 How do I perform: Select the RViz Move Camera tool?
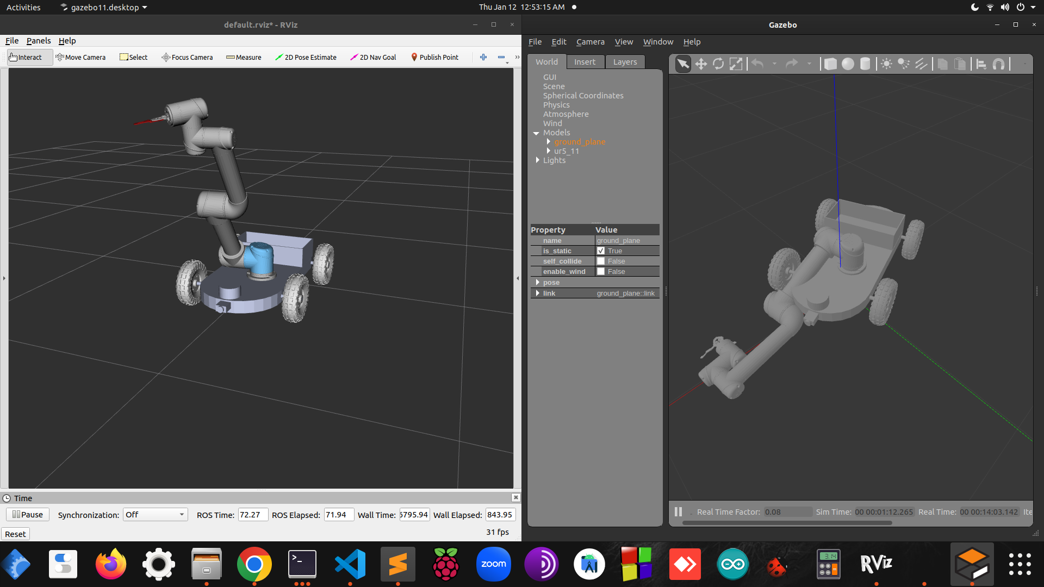coord(80,57)
